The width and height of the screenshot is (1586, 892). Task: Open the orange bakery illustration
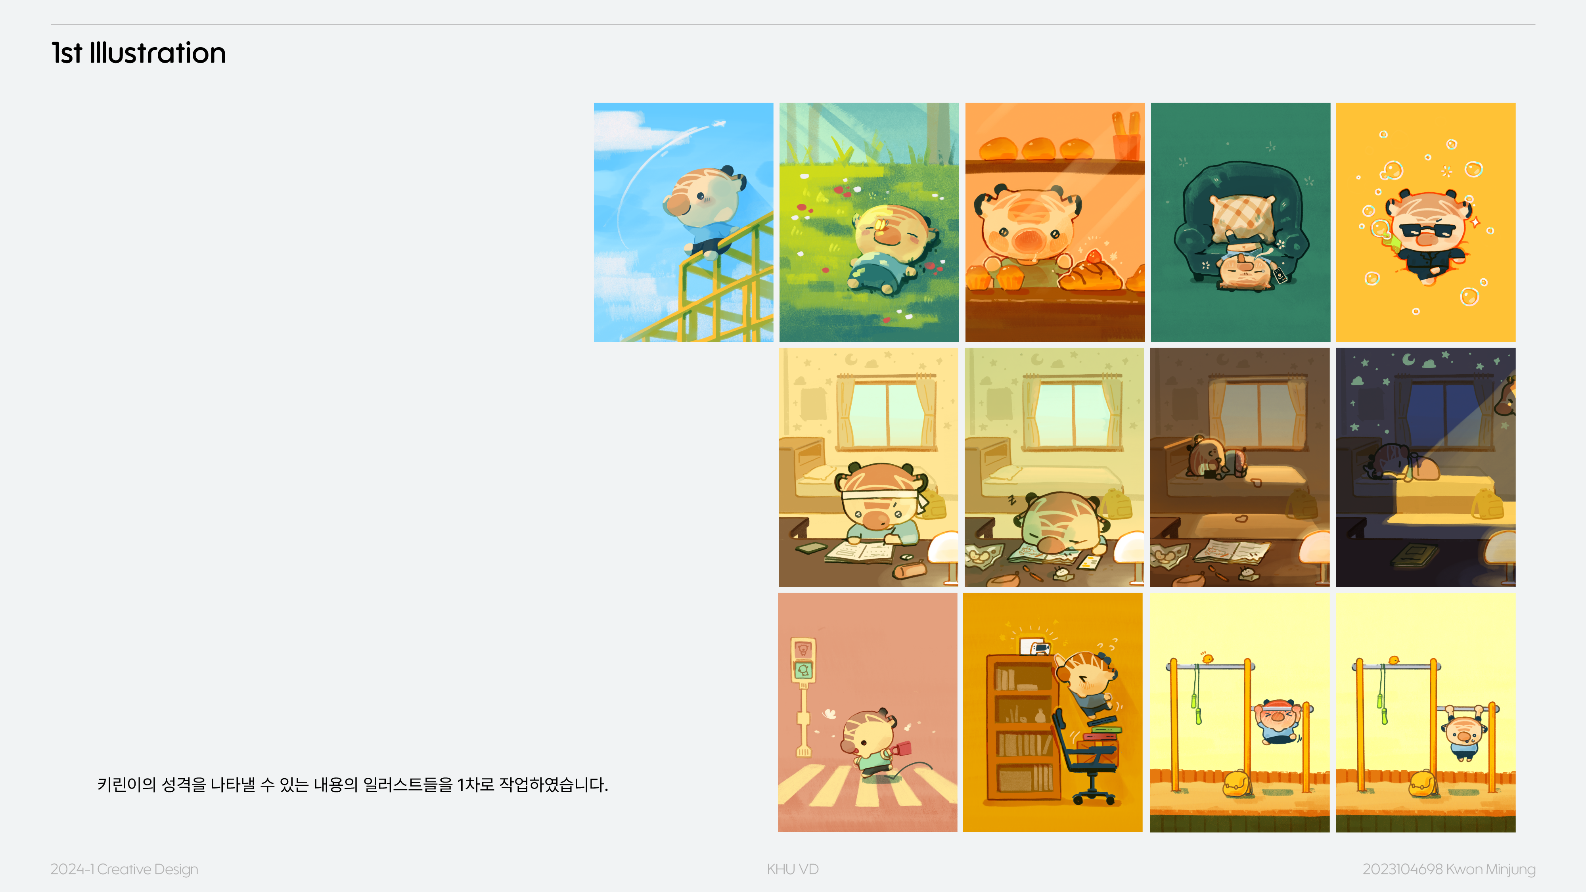pos(1055,222)
